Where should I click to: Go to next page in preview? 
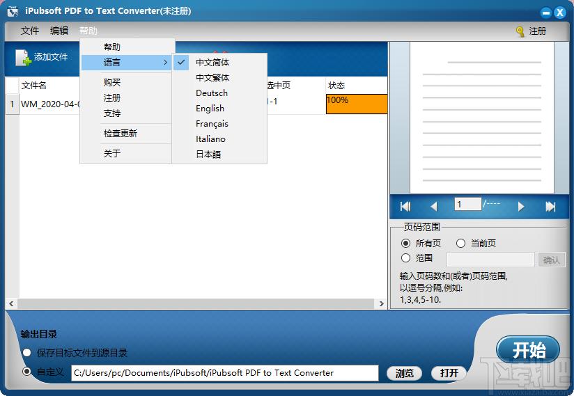[x=521, y=207]
